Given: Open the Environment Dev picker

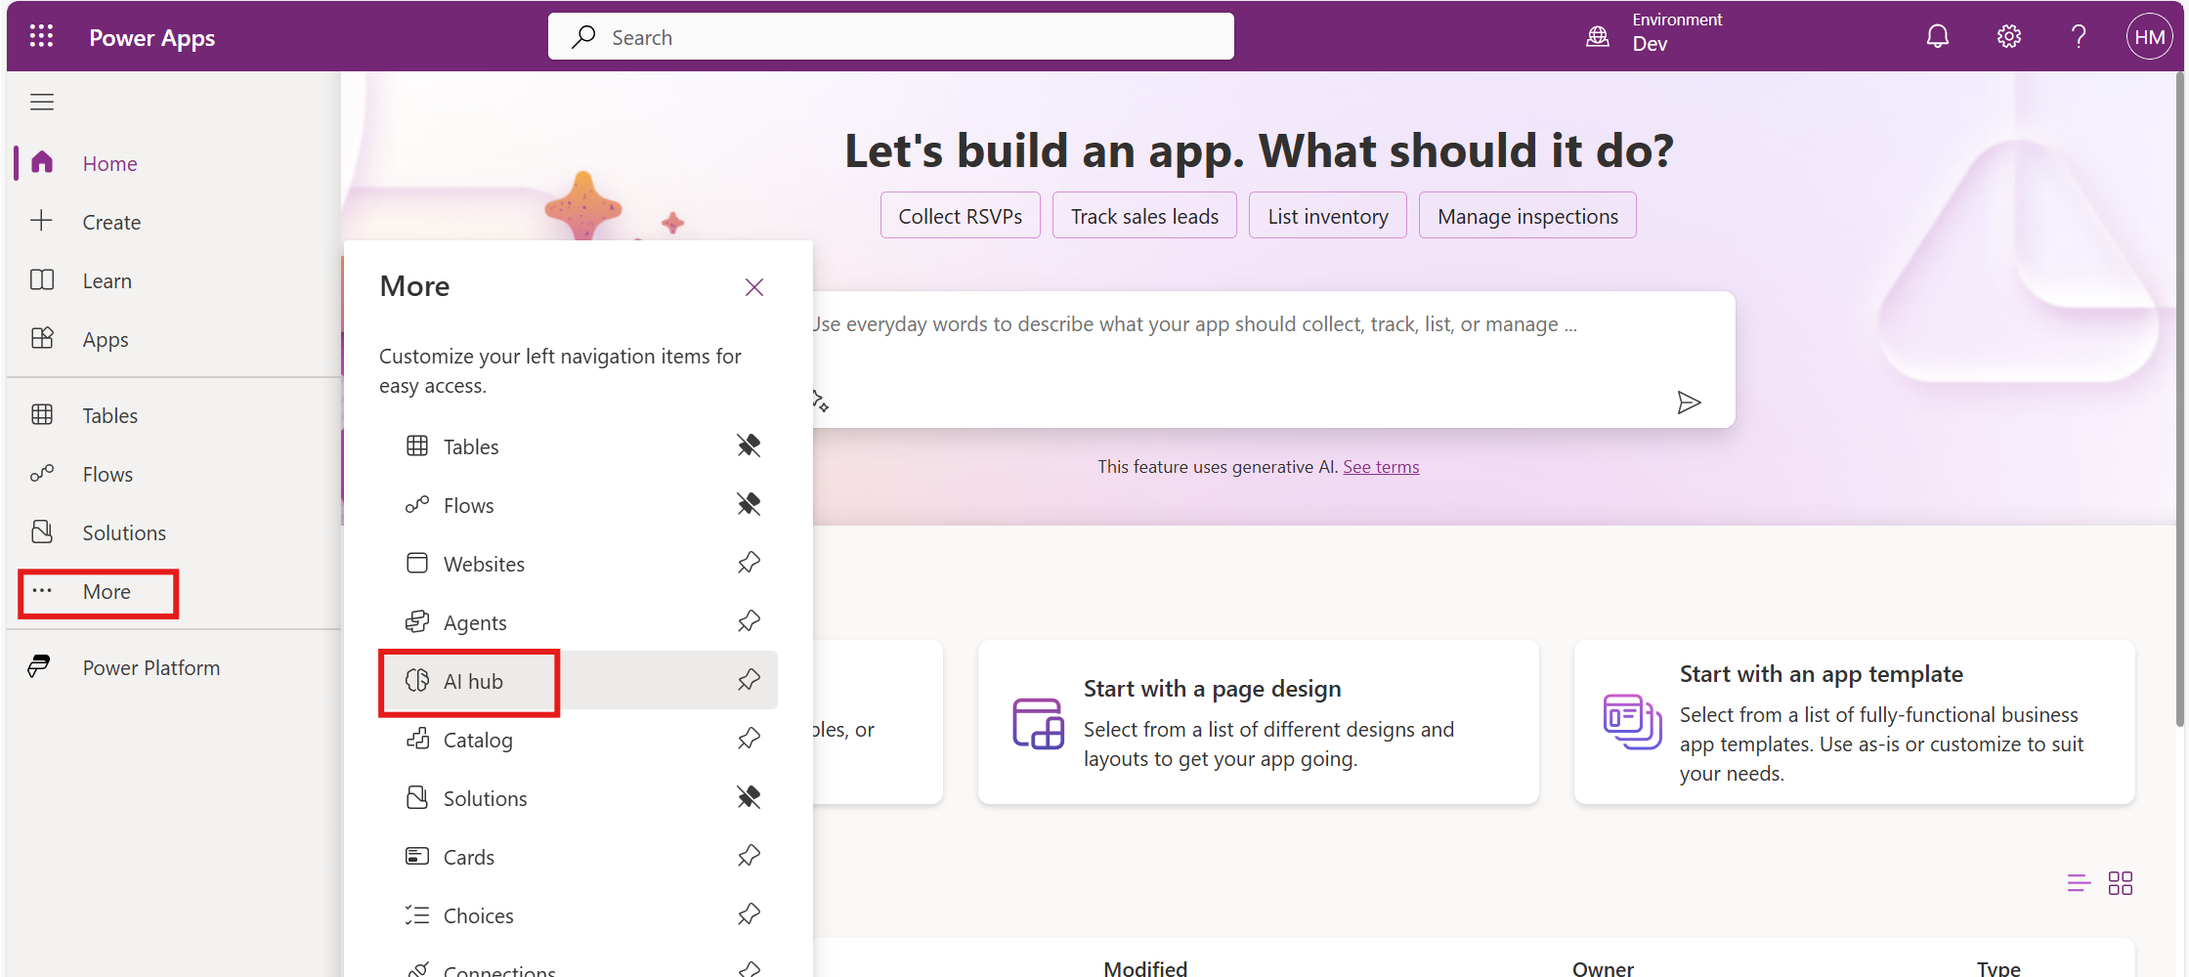Looking at the screenshot, I should click(x=1653, y=33).
